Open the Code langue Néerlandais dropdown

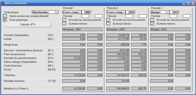point(57,12)
